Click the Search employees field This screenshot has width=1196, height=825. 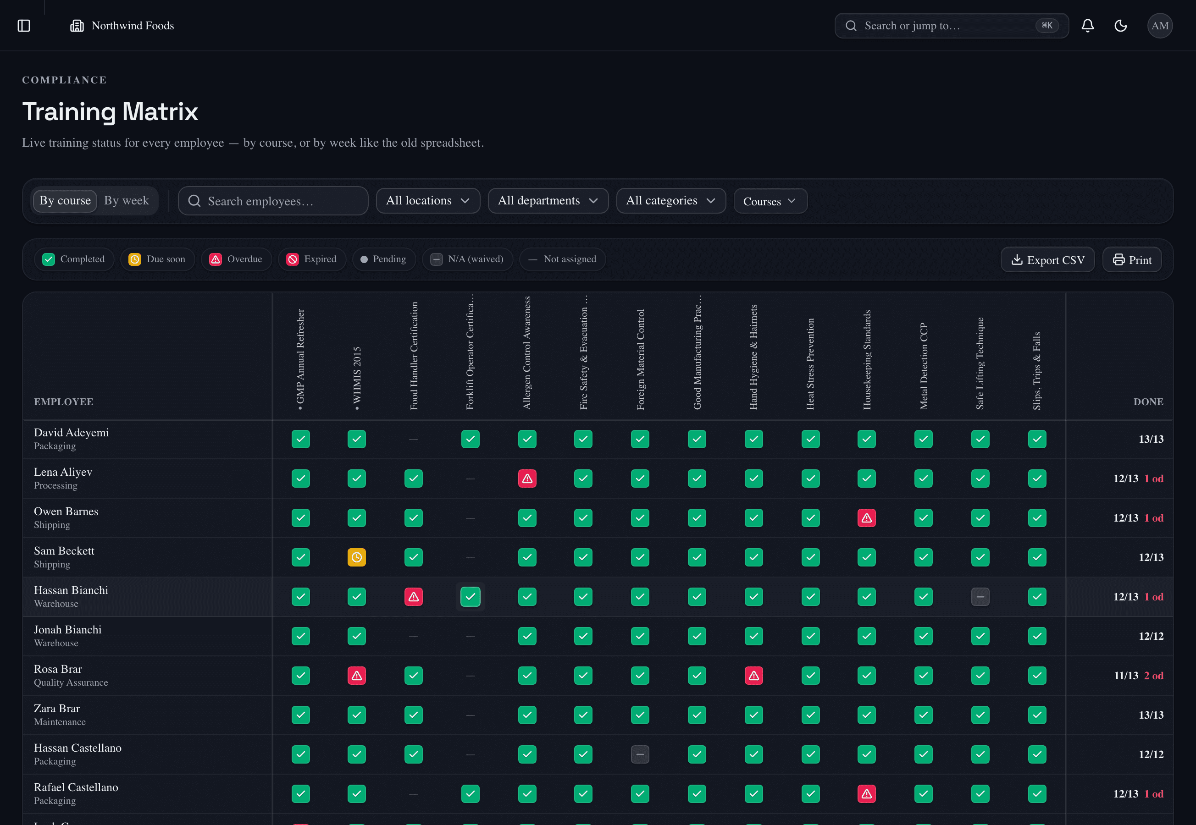pos(273,201)
